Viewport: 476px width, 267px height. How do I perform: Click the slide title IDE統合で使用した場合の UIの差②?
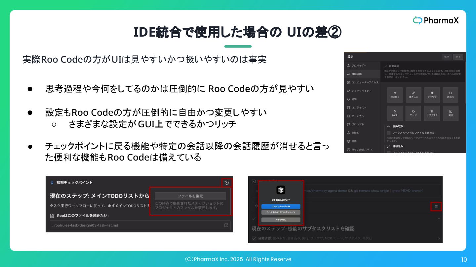point(238,32)
